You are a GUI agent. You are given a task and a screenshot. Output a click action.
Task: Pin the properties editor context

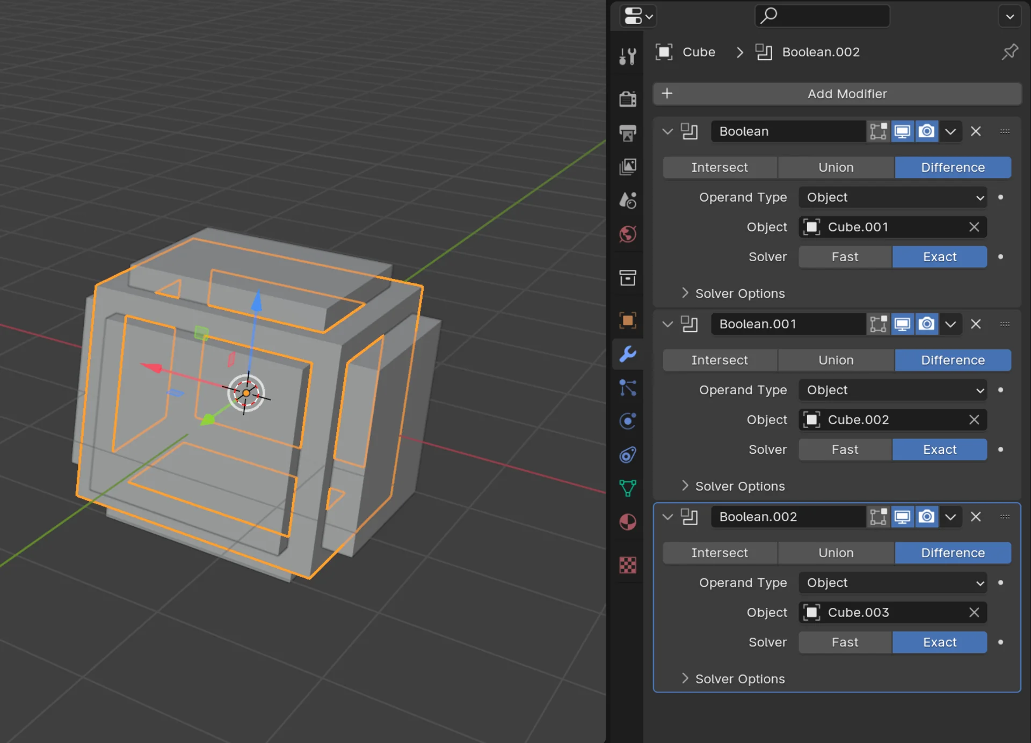click(x=1010, y=52)
